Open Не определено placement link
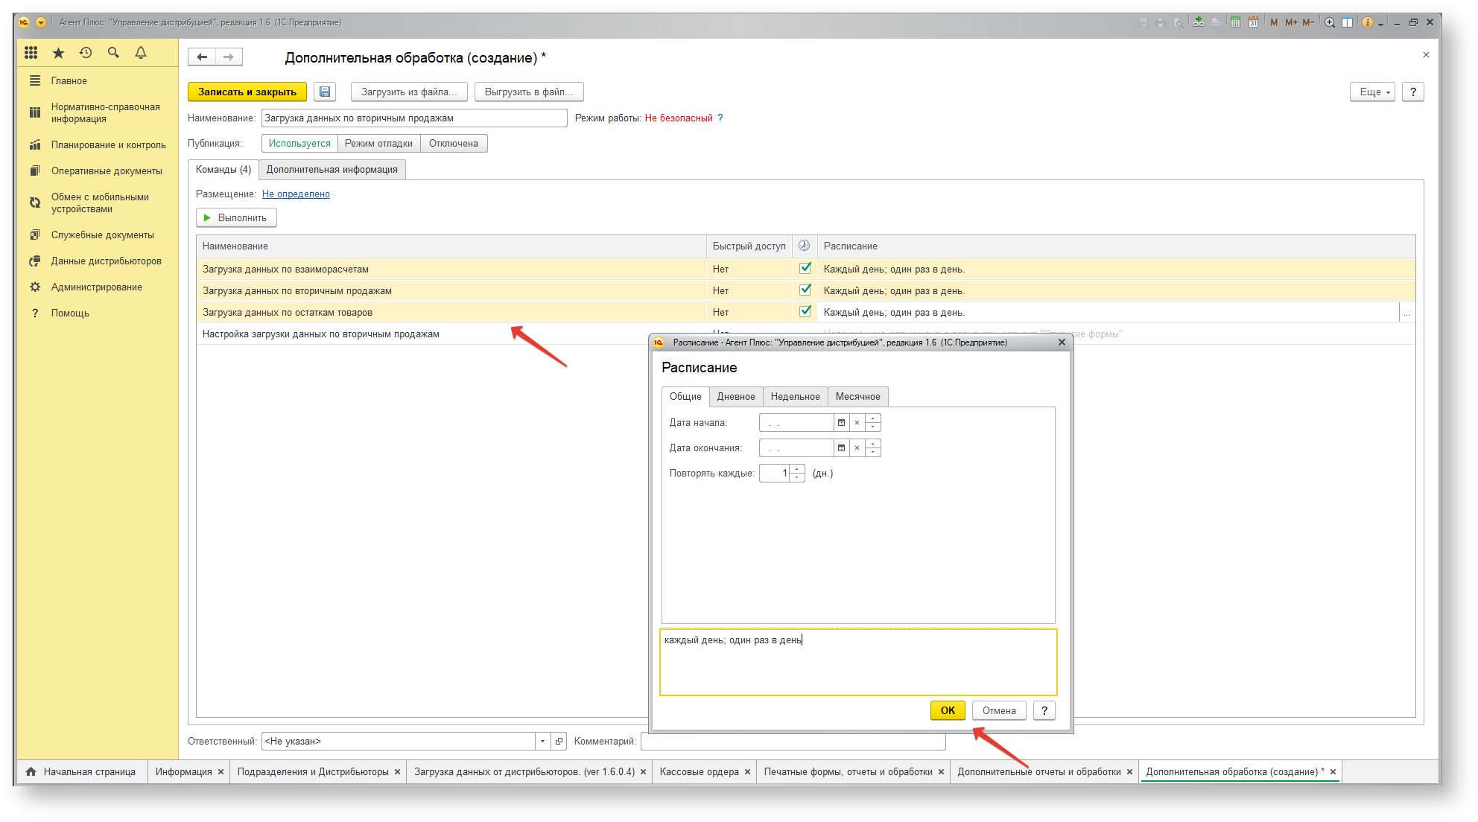The height and width of the screenshot is (822, 1478). tap(296, 194)
